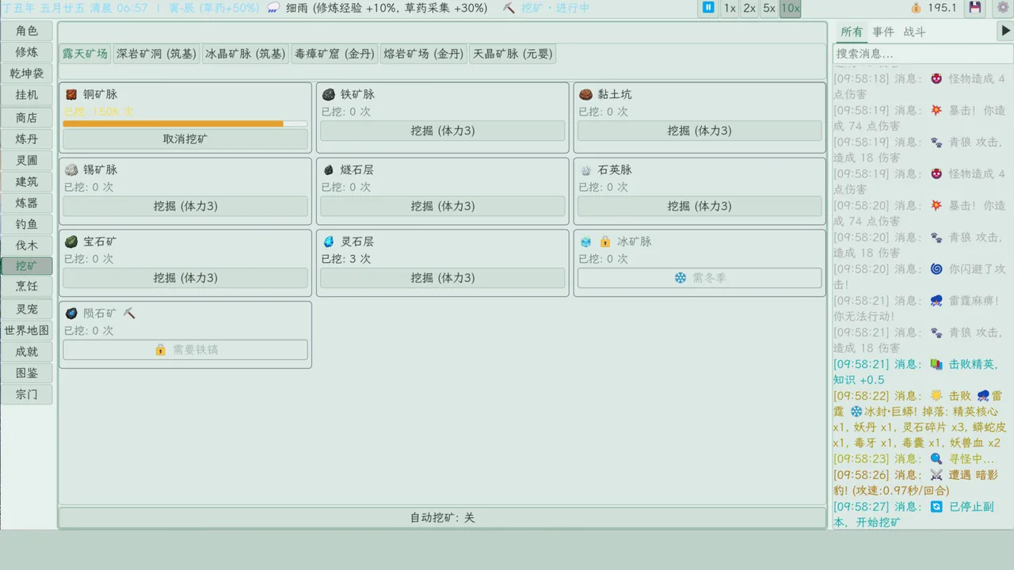The width and height of the screenshot is (1014, 570).
Task: Click the rain cloud weather icon
Action: point(273,8)
